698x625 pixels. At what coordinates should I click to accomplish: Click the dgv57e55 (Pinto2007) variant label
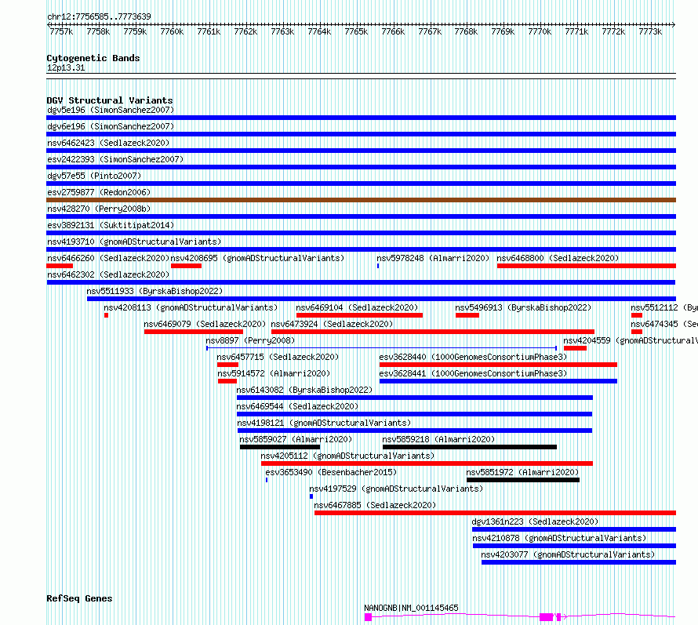coord(94,176)
